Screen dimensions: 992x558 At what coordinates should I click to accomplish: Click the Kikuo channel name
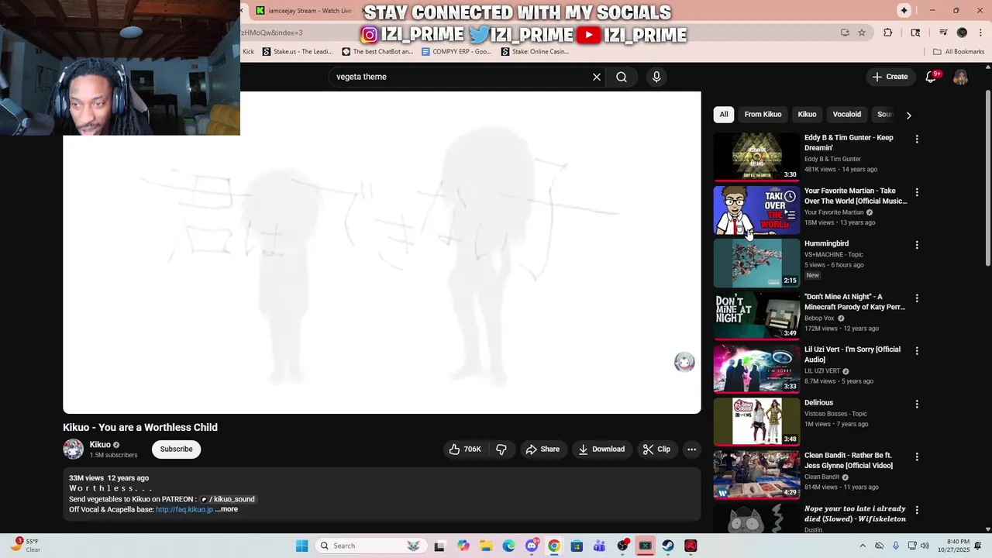coord(100,445)
